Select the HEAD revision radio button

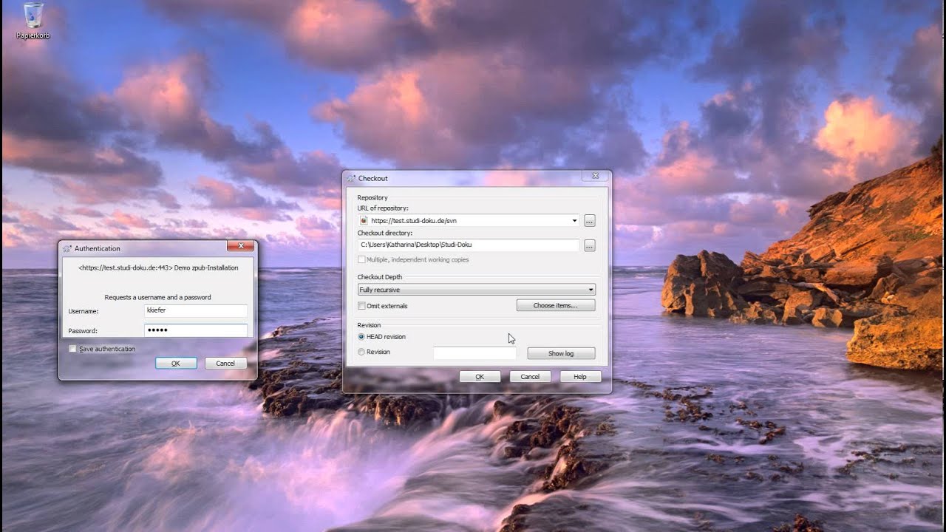click(x=361, y=337)
